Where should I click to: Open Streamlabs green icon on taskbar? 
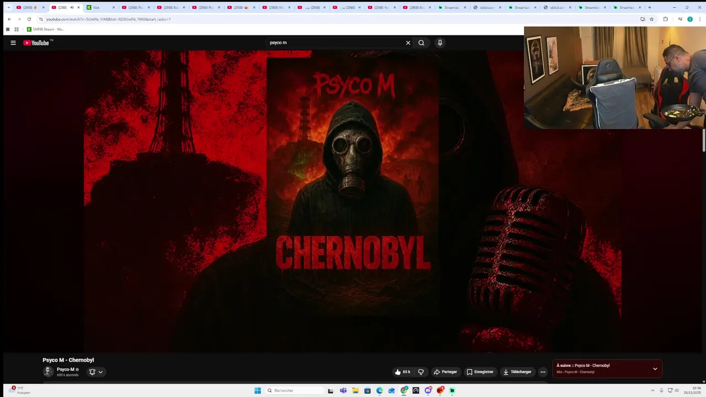(x=452, y=390)
